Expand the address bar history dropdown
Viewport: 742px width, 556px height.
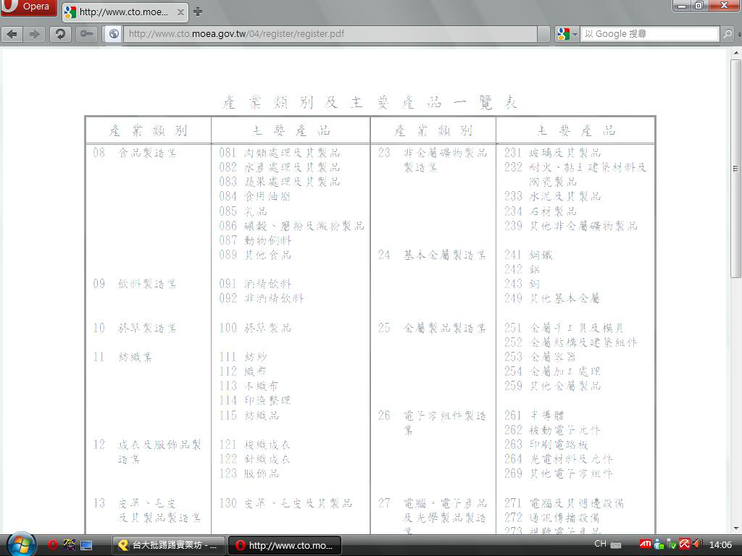coord(543,34)
